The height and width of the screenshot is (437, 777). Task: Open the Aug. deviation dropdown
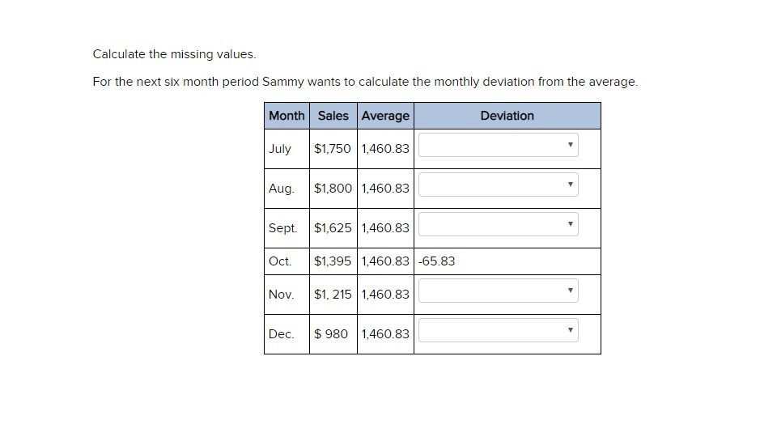coord(498,185)
